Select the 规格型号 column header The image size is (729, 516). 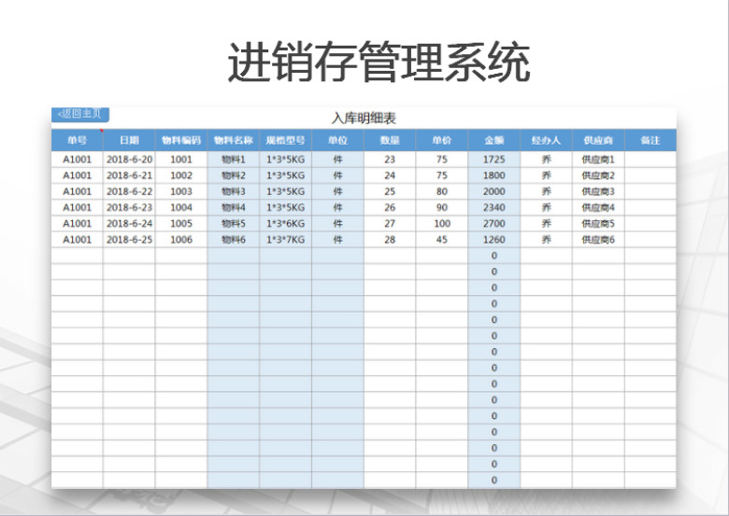point(285,140)
